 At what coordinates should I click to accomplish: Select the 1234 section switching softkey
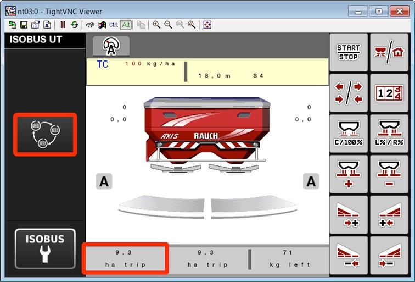point(389,93)
